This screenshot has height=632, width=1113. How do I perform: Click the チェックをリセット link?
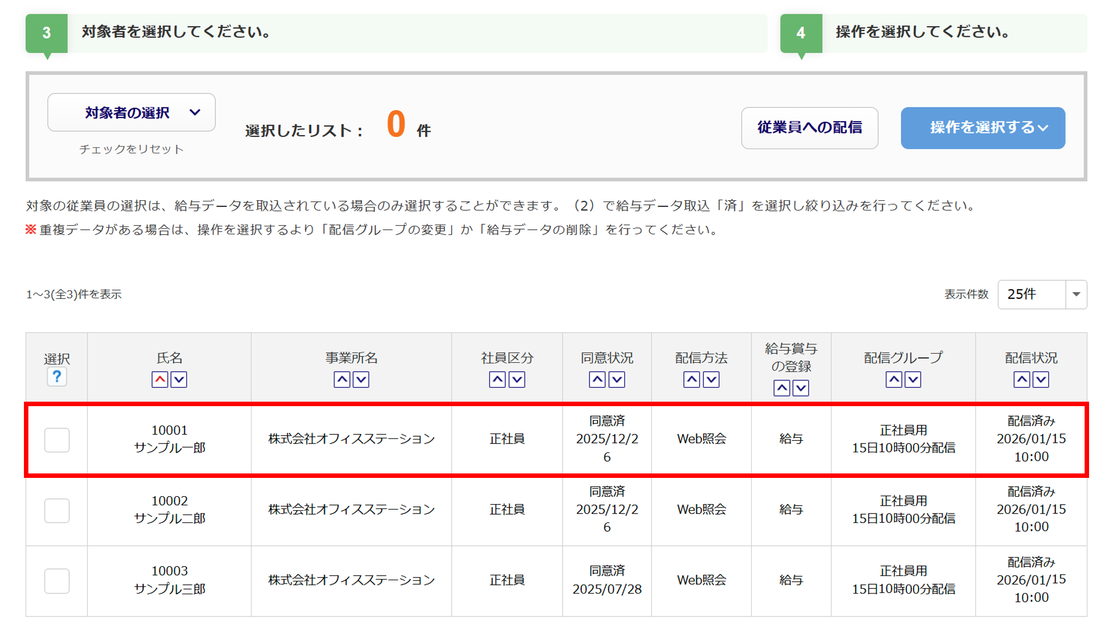pos(131,149)
